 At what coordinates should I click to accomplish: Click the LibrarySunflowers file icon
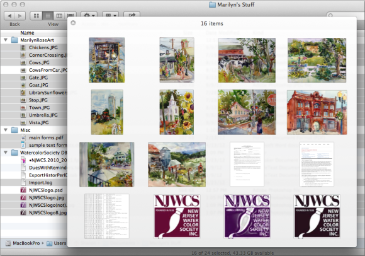click(x=23, y=93)
